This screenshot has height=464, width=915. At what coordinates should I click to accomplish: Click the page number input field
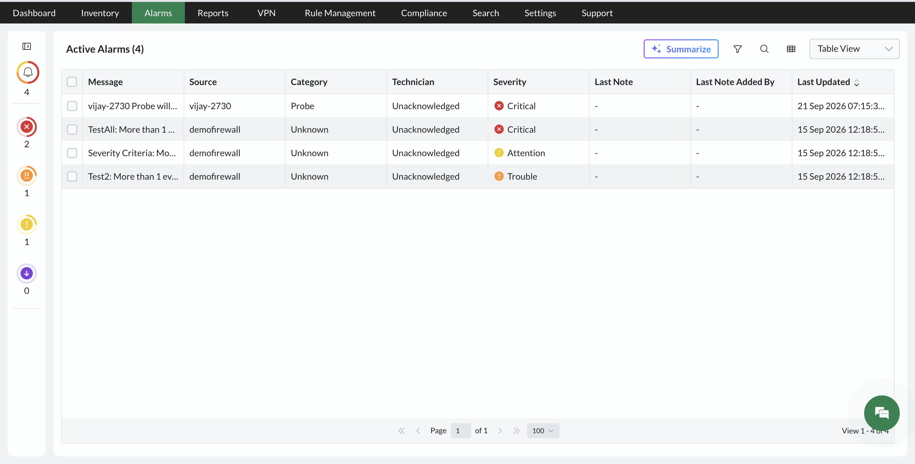[461, 431]
